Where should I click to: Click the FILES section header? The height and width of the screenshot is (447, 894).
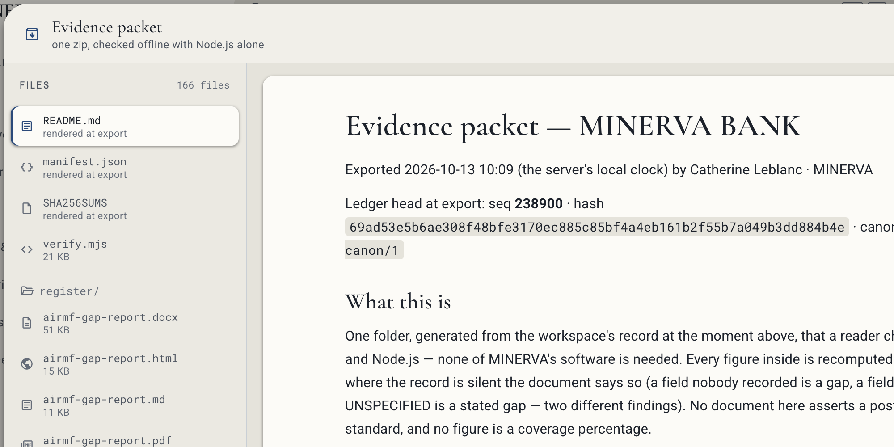coord(34,85)
